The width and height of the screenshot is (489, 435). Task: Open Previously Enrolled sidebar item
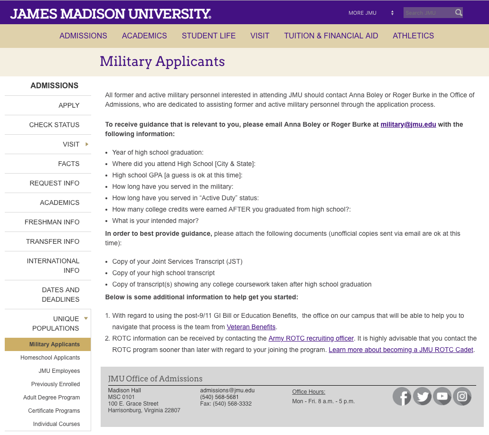tap(56, 384)
